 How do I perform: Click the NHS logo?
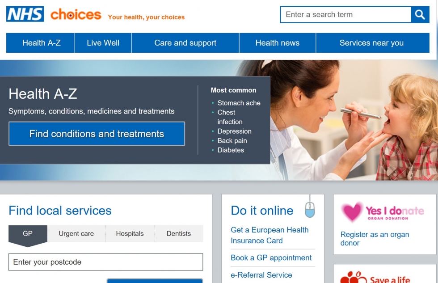(25, 14)
